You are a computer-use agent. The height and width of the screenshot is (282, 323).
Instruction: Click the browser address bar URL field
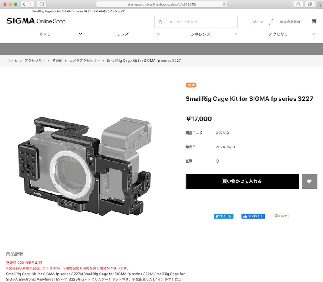161,4
